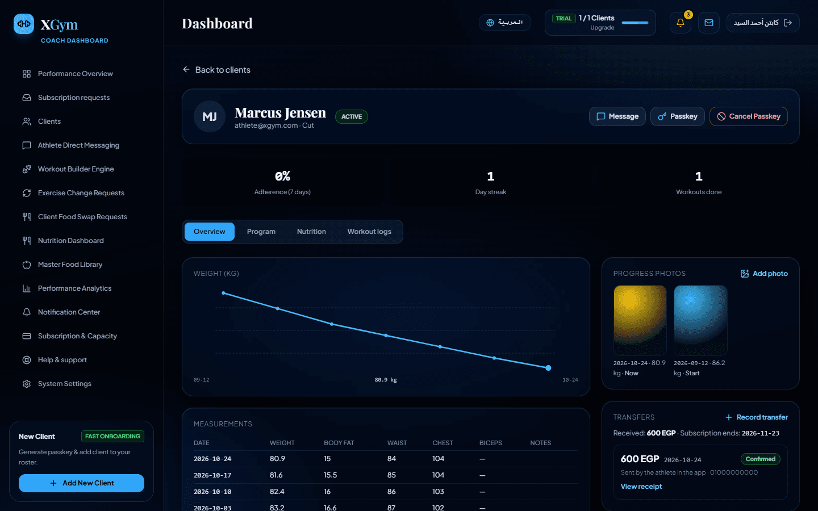
Task: Click the Upgrade text in trial box
Action: [602, 28]
